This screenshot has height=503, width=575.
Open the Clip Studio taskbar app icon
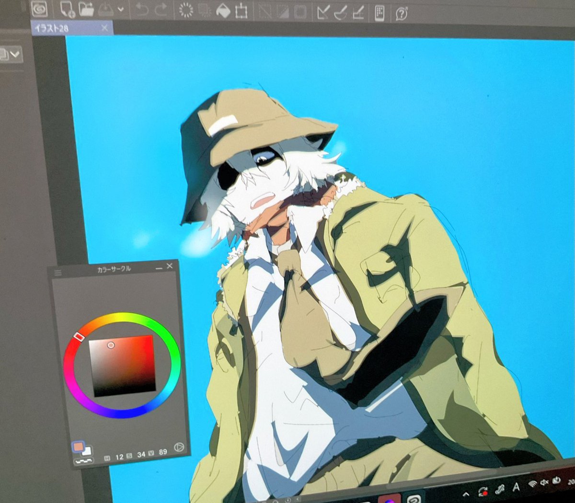414,498
